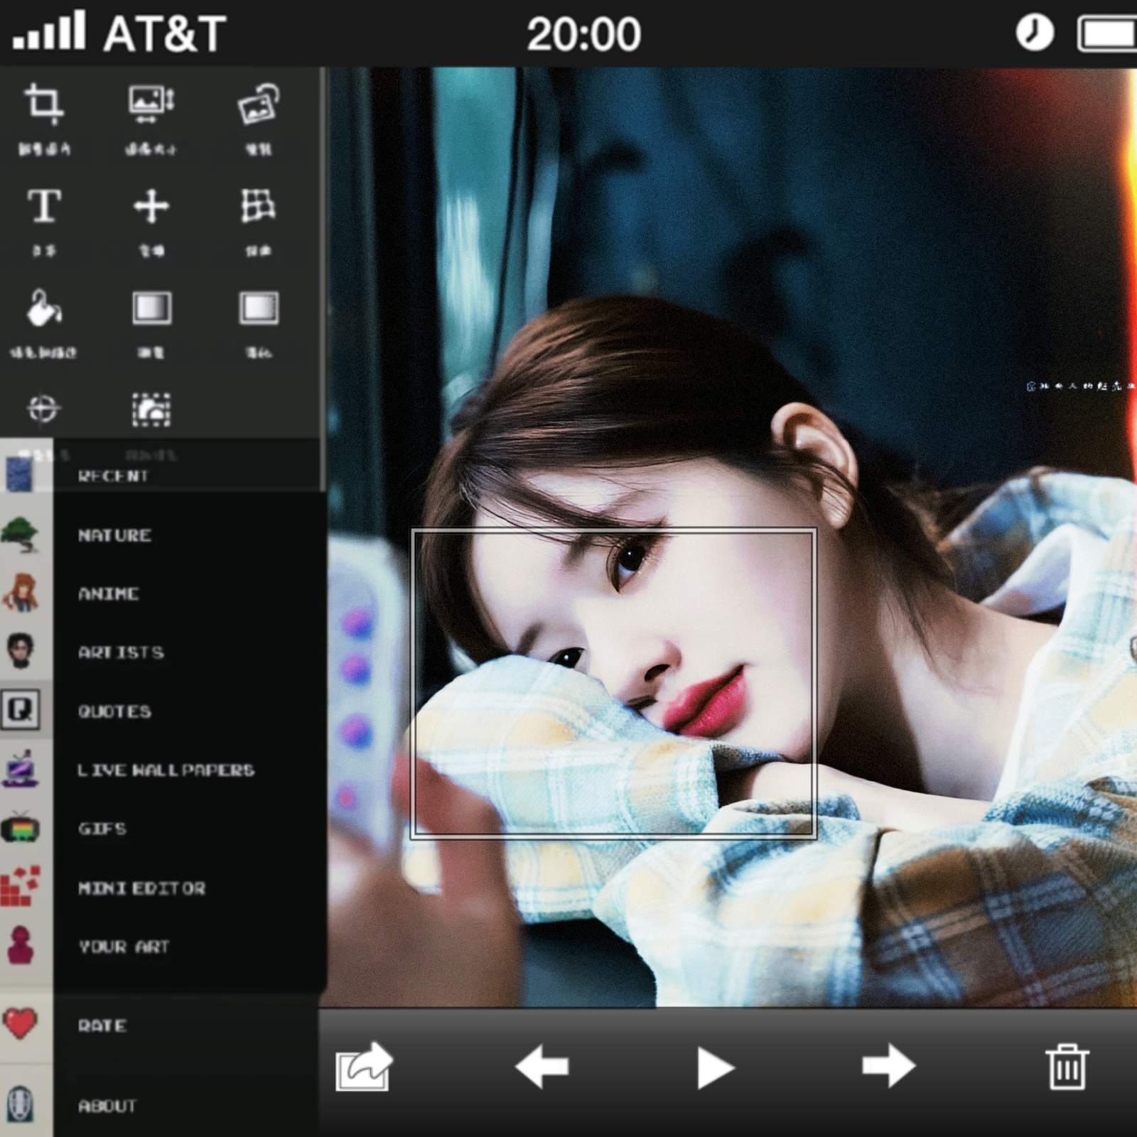This screenshot has width=1137, height=1137.
Task: Choose the paint bucket fill tool
Action: pyautogui.click(x=44, y=308)
